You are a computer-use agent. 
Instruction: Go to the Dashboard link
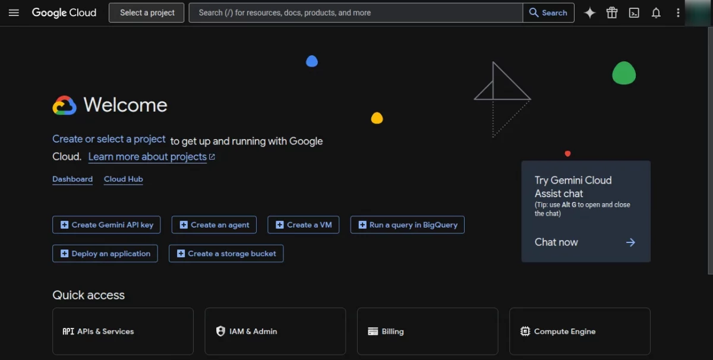coord(72,179)
